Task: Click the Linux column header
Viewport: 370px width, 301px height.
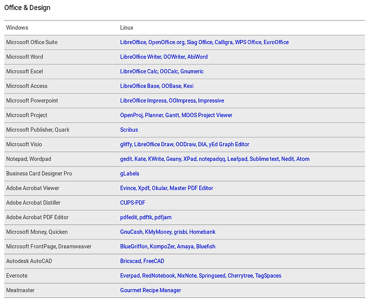Action: click(127, 28)
